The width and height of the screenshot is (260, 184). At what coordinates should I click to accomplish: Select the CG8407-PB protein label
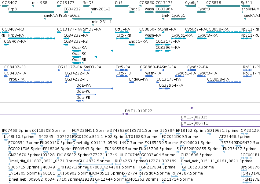coord(15,67)
